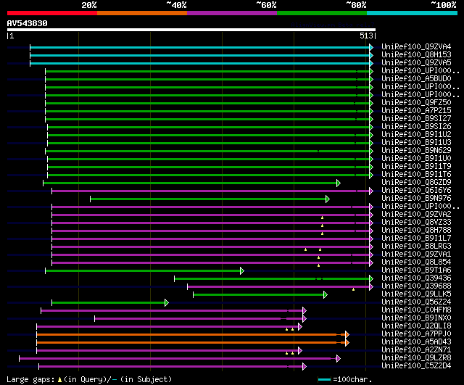Pick the UniRef100_B8LRG3 label
The image size is (464, 385).
point(416,247)
